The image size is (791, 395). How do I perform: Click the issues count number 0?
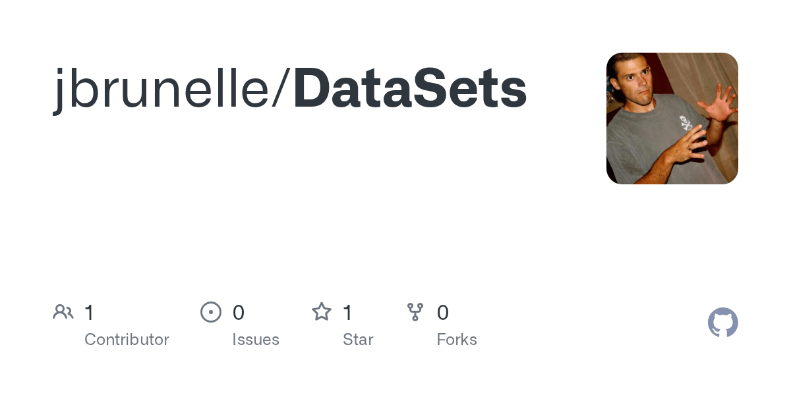[x=239, y=313]
